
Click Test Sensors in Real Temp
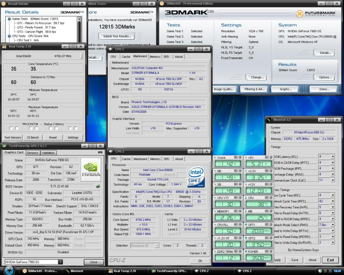click(13, 138)
